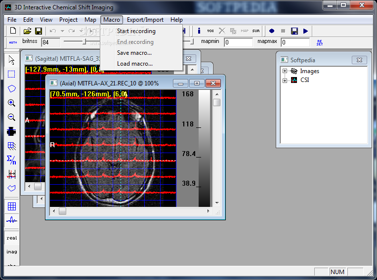Click the mapmax input field
377x280 pixels.
pyautogui.click(x=295, y=42)
